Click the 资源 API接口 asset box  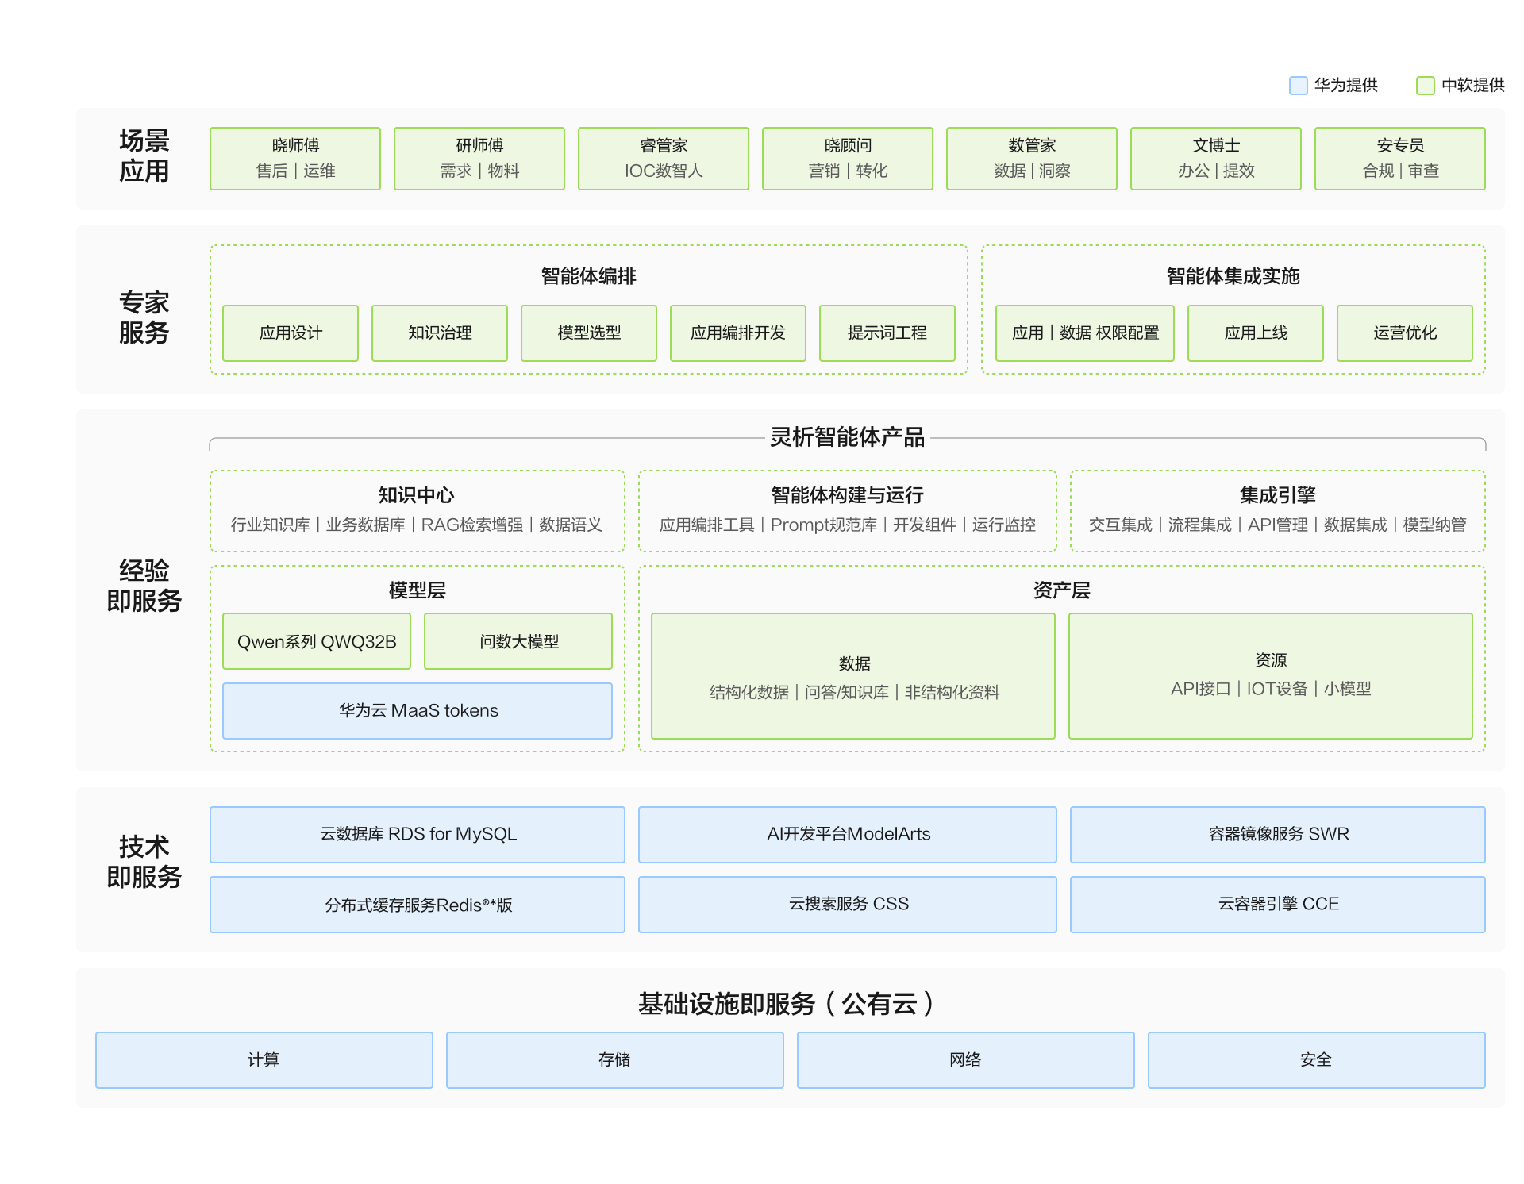click(1270, 675)
